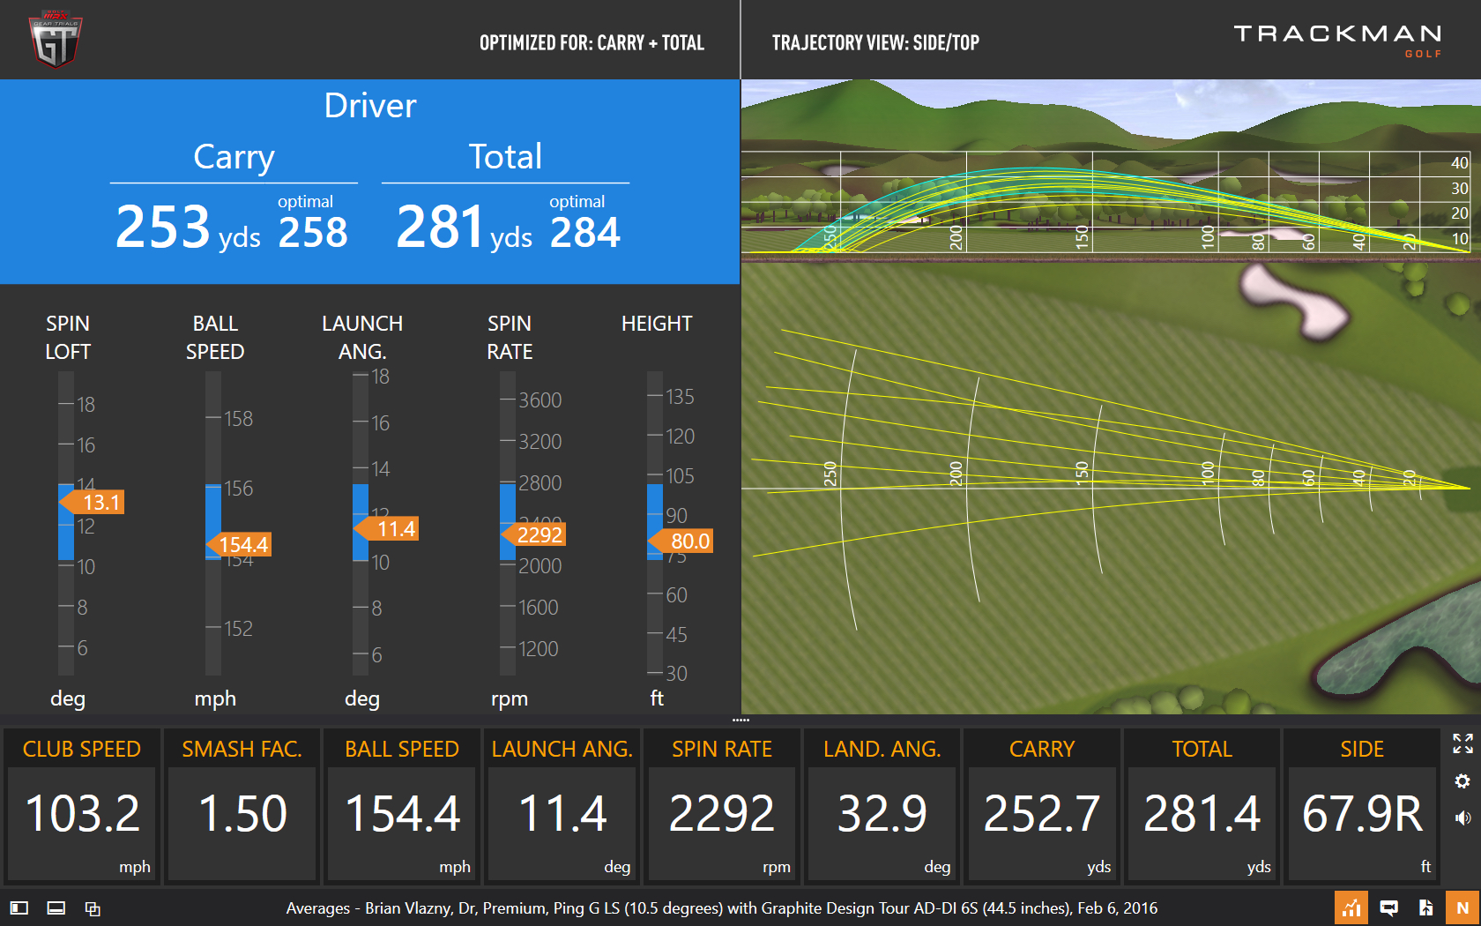
Task: Toggle the orange N button
Action: coord(1462,907)
